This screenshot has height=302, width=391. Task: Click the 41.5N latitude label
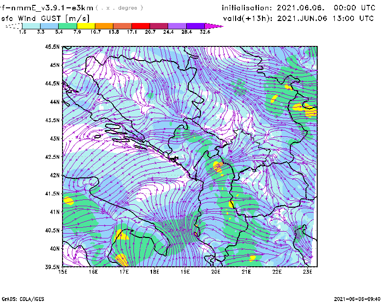pos(52,194)
